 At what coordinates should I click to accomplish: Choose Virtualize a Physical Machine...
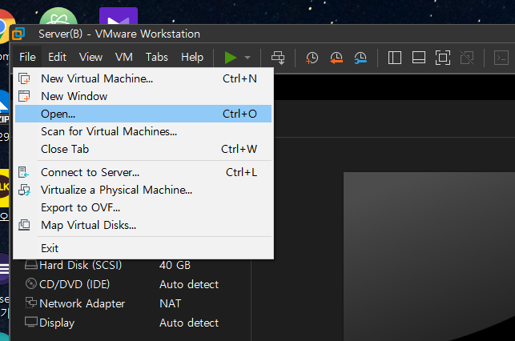143,190
